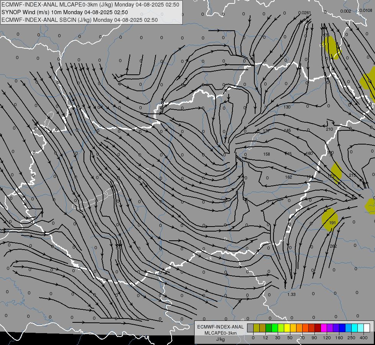
Task: Select the map value '1.33'
Action: click(x=291, y=294)
